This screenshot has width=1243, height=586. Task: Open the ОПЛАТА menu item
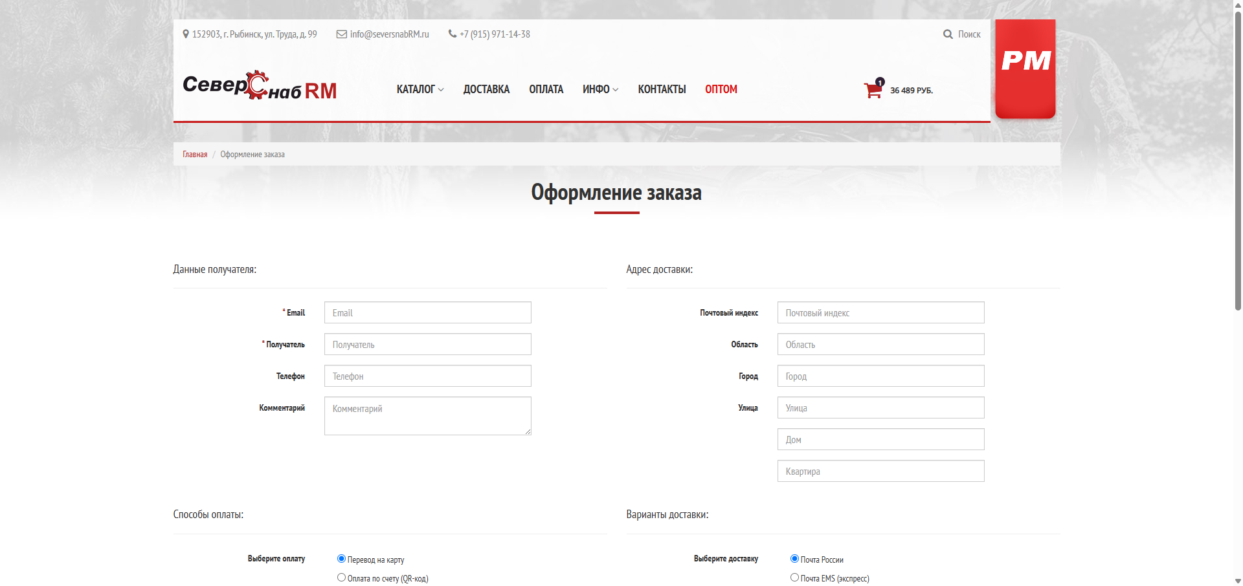click(x=546, y=89)
